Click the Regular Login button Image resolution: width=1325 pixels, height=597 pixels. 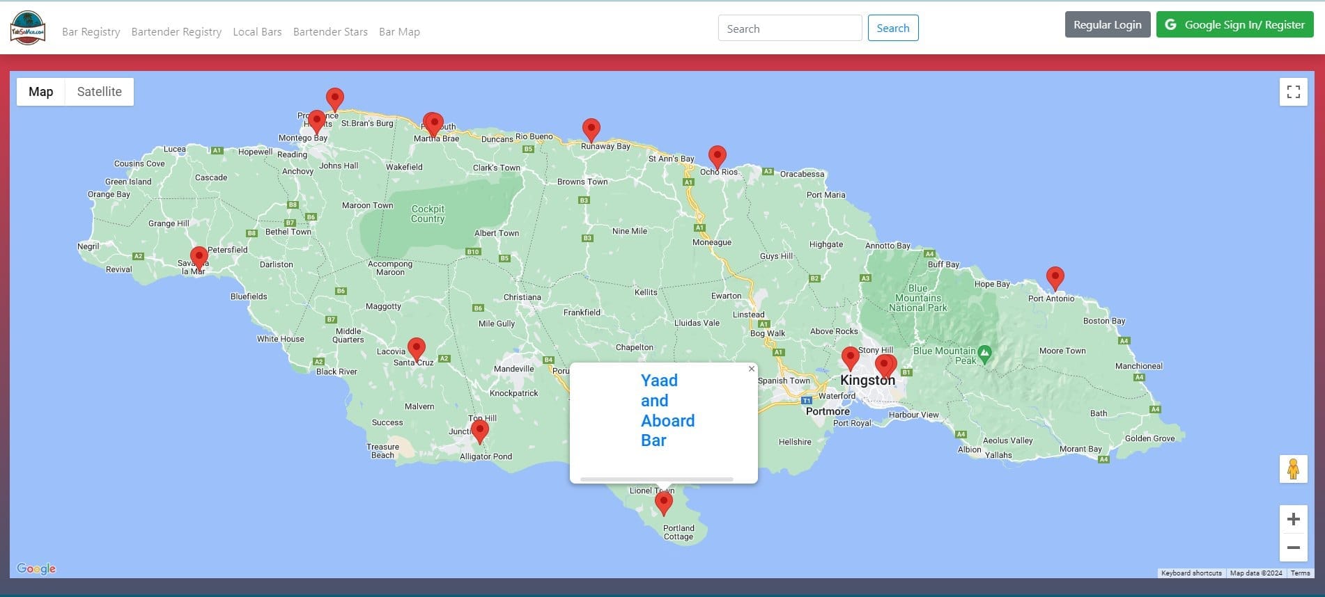pyautogui.click(x=1108, y=24)
